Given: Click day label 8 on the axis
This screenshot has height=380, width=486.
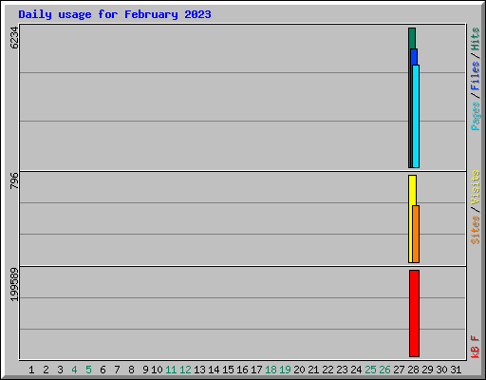Looking at the screenshot, I should pyautogui.click(x=131, y=370).
